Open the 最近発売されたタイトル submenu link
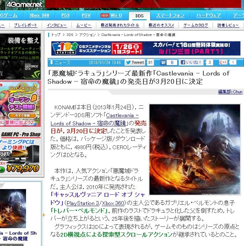The image size is (244, 246). pyautogui.click(x=120, y=25)
